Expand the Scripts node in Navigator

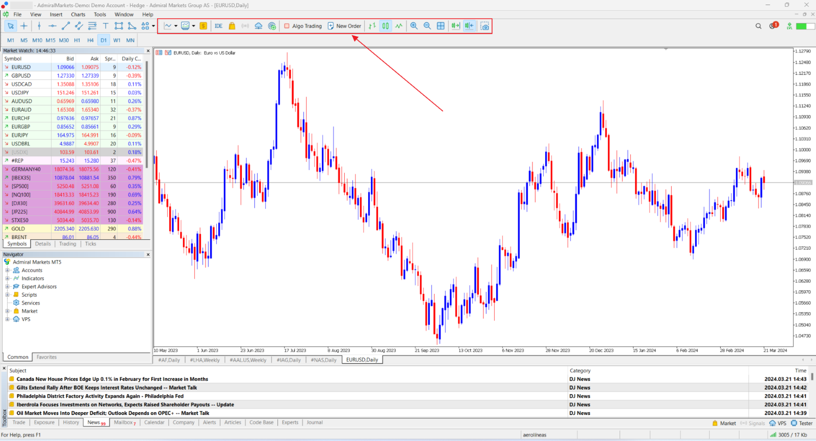7,295
